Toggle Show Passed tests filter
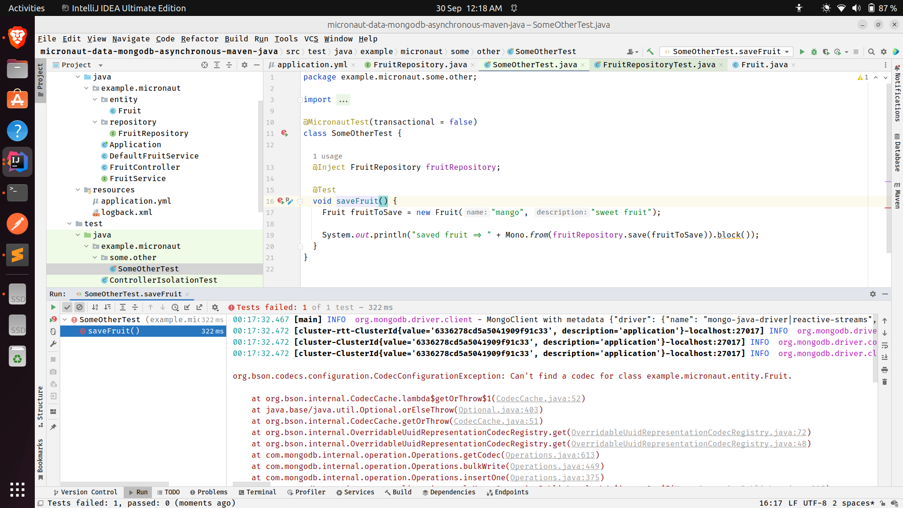 click(67, 307)
